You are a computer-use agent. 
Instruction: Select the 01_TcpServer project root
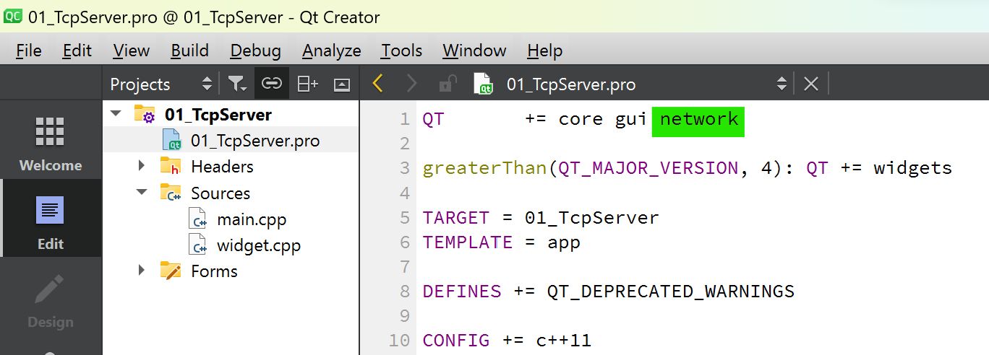coord(218,115)
